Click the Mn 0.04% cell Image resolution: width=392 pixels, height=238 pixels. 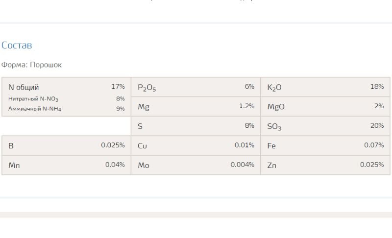[x=66, y=165]
